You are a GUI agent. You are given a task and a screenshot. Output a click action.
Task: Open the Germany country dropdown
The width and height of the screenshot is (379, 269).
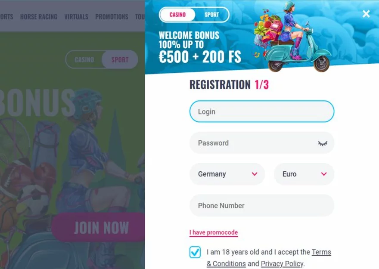tap(227, 174)
